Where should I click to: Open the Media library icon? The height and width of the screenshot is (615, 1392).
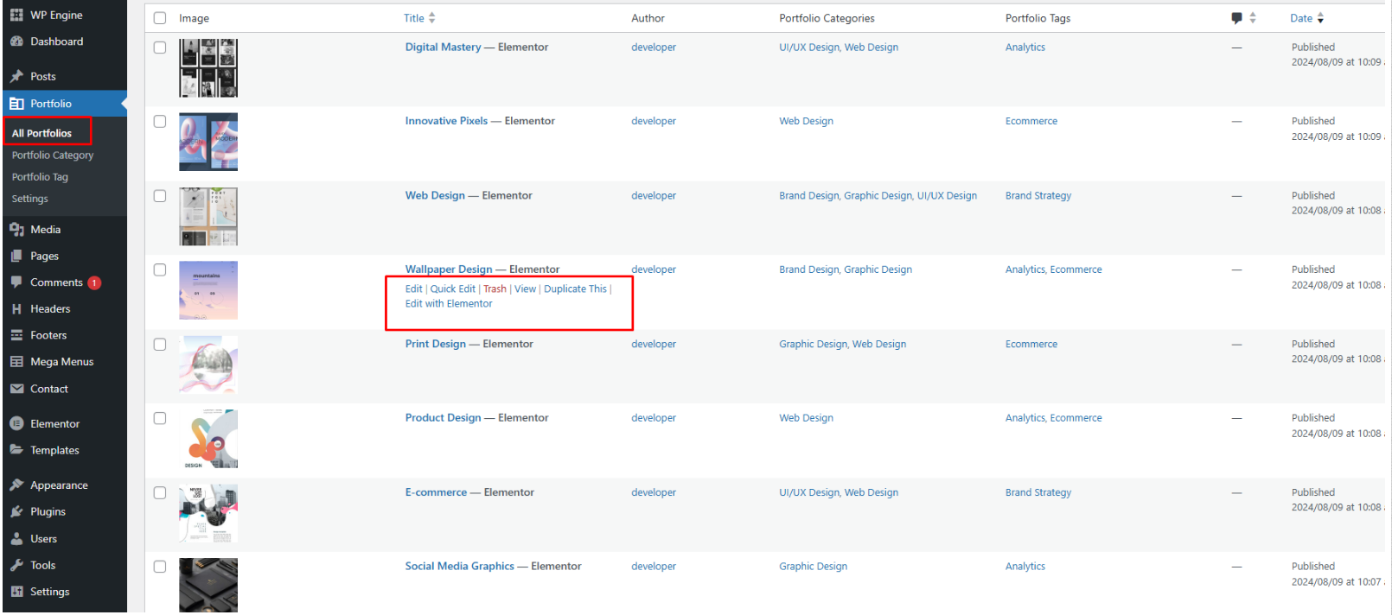16,229
